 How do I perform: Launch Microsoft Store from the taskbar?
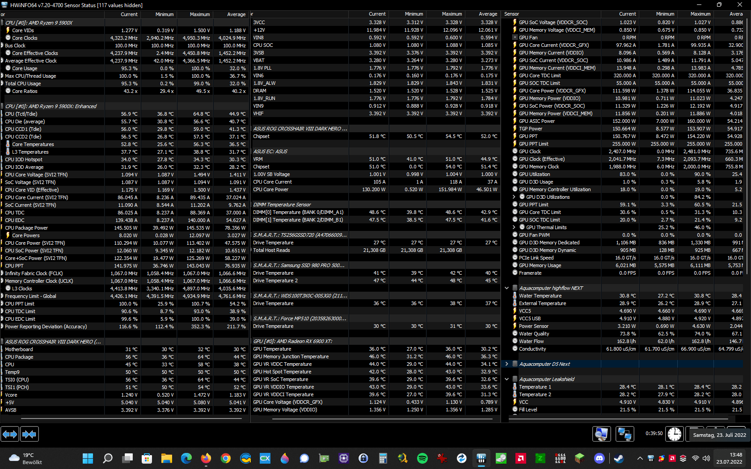147,458
